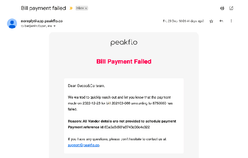Click the "to benjamin" recipient line

[x=36, y=26]
